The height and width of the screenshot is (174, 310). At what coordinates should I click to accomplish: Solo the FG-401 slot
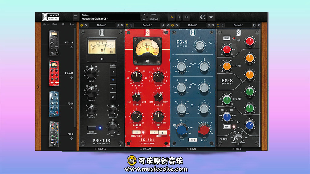[131, 25]
